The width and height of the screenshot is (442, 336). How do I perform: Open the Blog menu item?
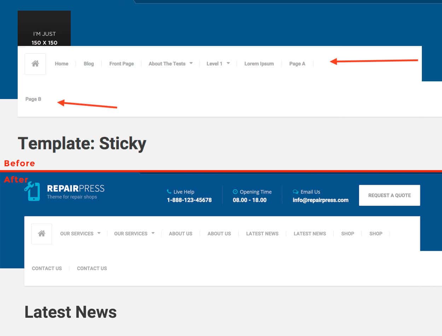(89, 64)
